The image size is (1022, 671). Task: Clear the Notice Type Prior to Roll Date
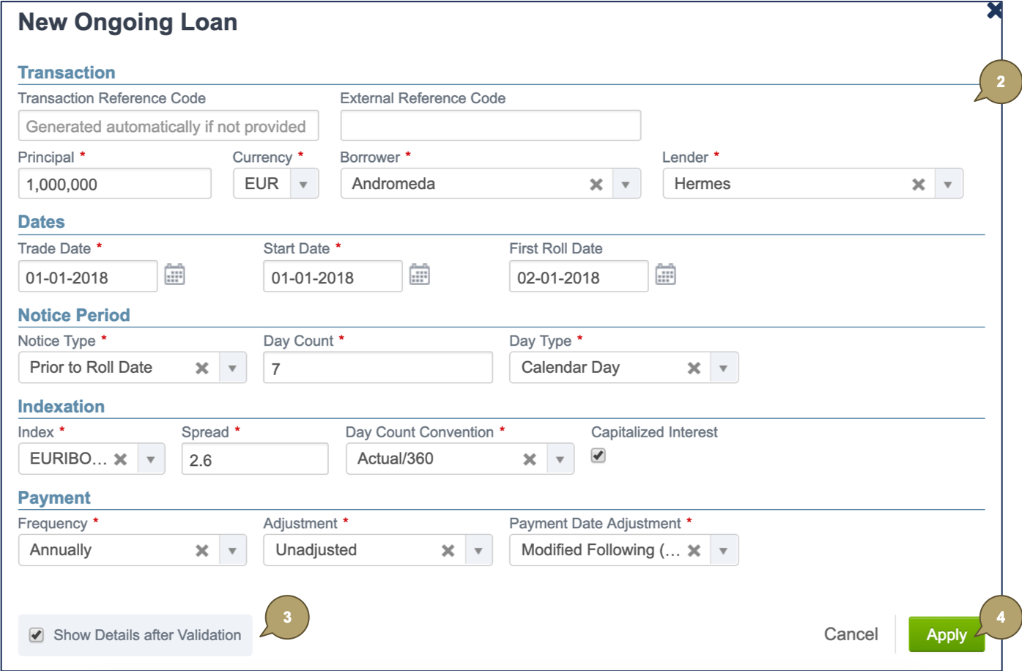pyautogui.click(x=202, y=367)
